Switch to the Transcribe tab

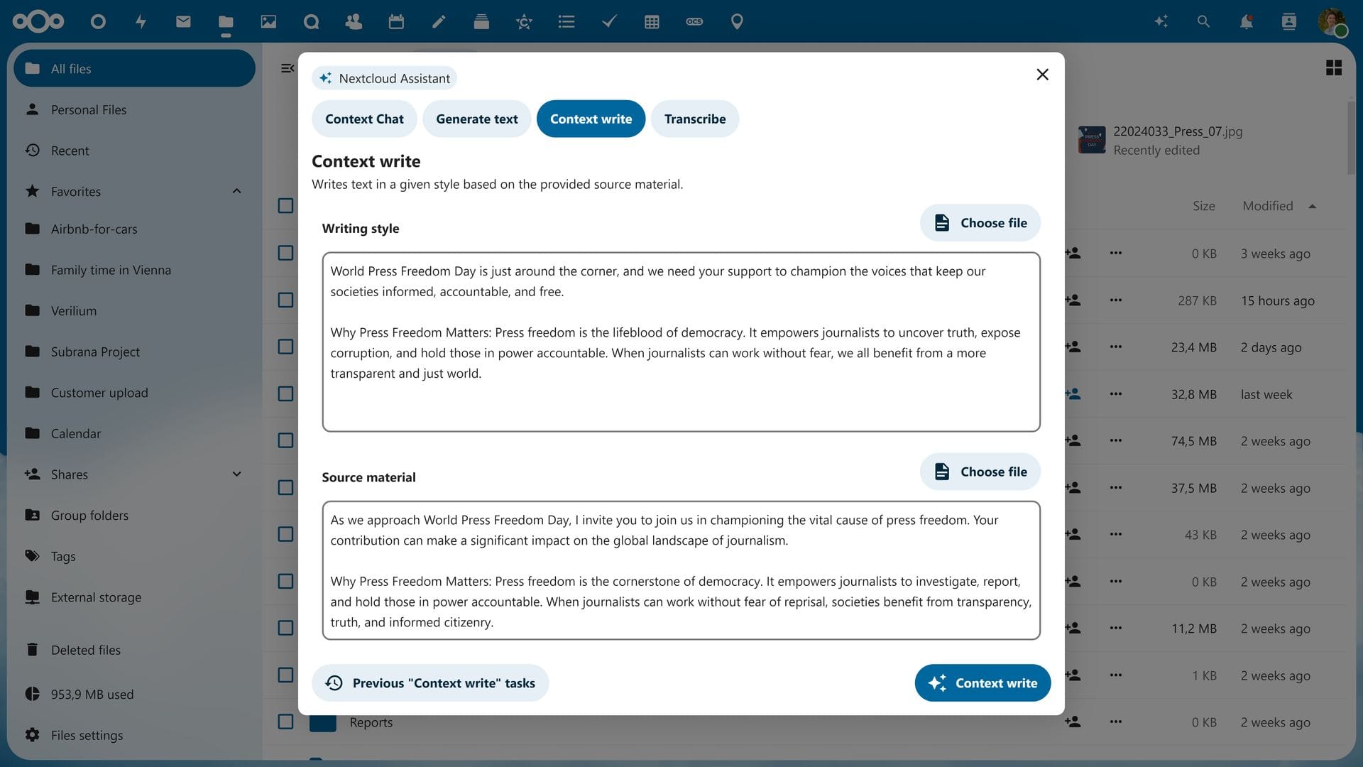pyautogui.click(x=694, y=119)
